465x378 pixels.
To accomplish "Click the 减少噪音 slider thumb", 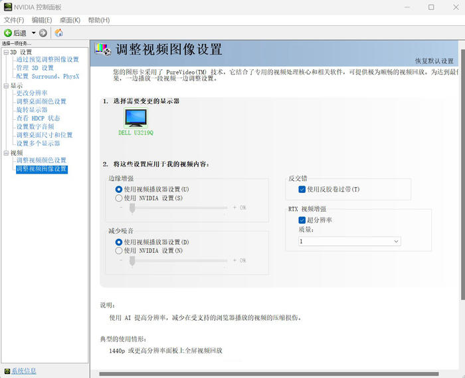I will click(132, 261).
